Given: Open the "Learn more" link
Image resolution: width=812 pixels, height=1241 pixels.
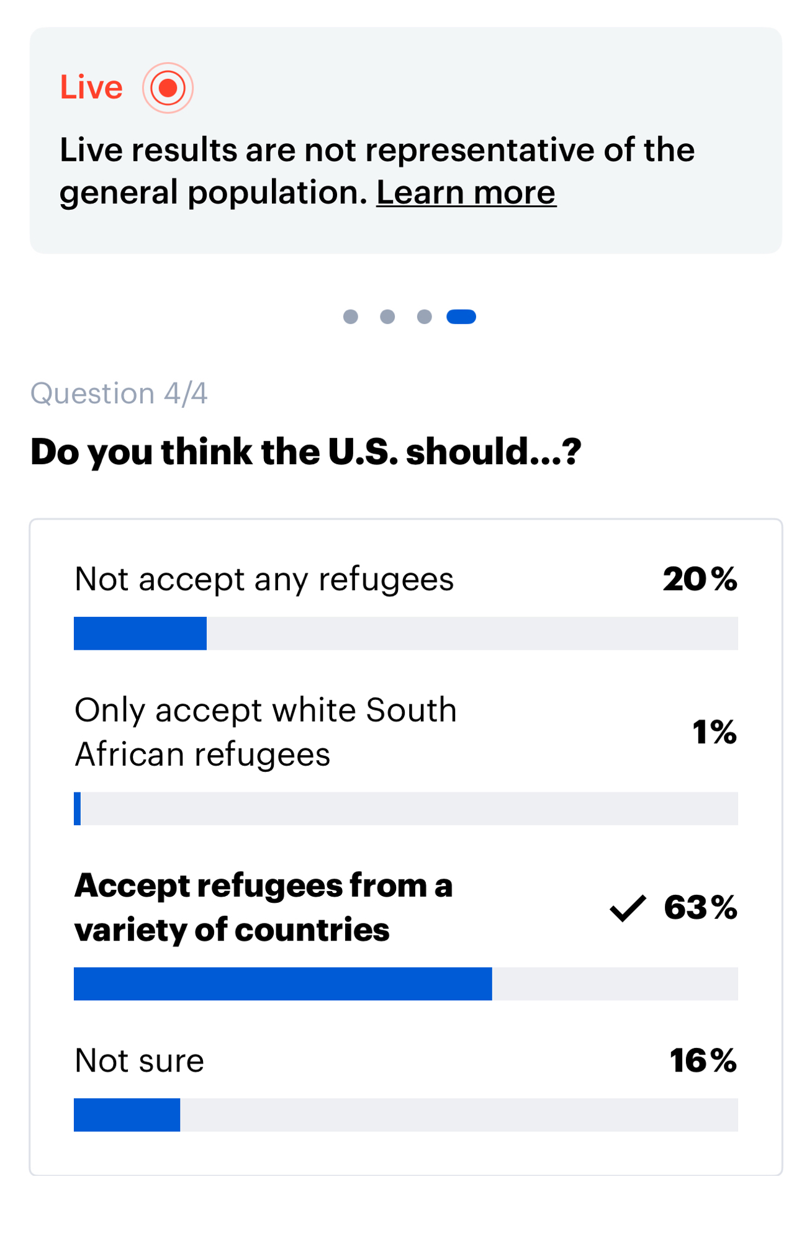Looking at the screenshot, I should (x=466, y=192).
